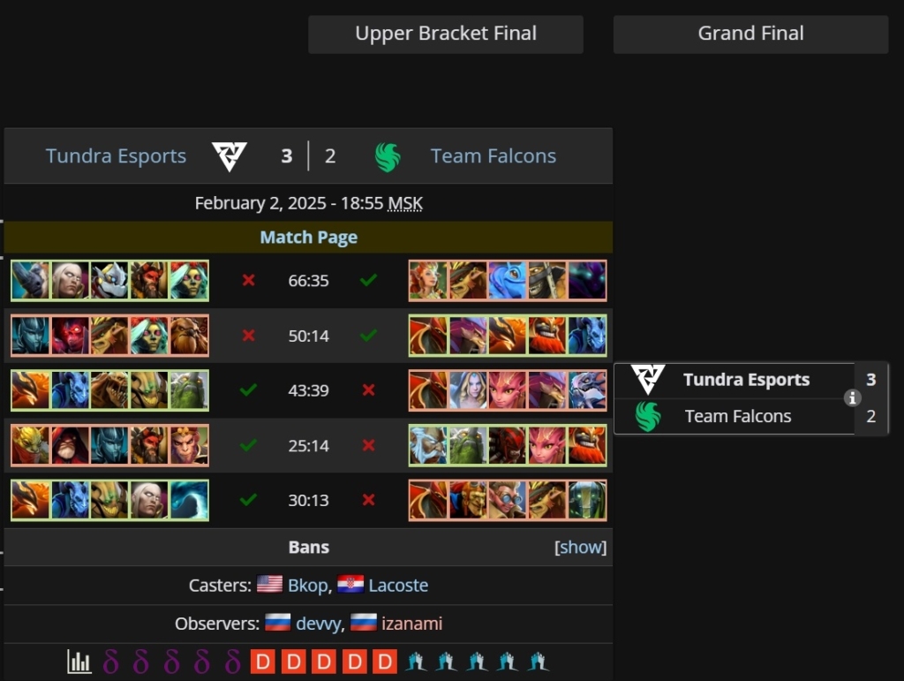Image resolution: width=904 pixels, height=681 pixels.
Task: Open the first red Dotabuff D icon
Action: [x=263, y=662]
